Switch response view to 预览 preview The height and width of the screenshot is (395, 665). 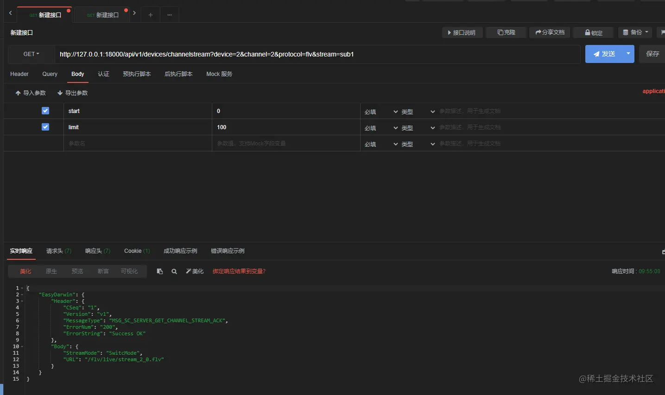point(77,271)
